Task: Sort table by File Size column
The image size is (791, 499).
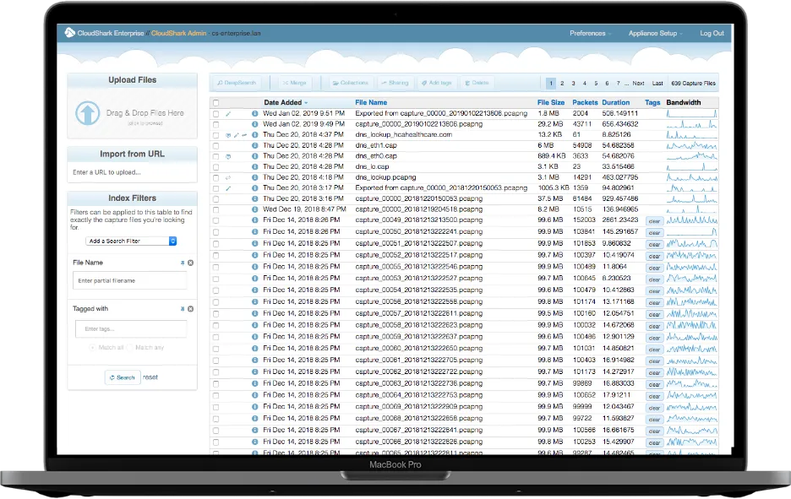Action: click(x=550, y=102)
